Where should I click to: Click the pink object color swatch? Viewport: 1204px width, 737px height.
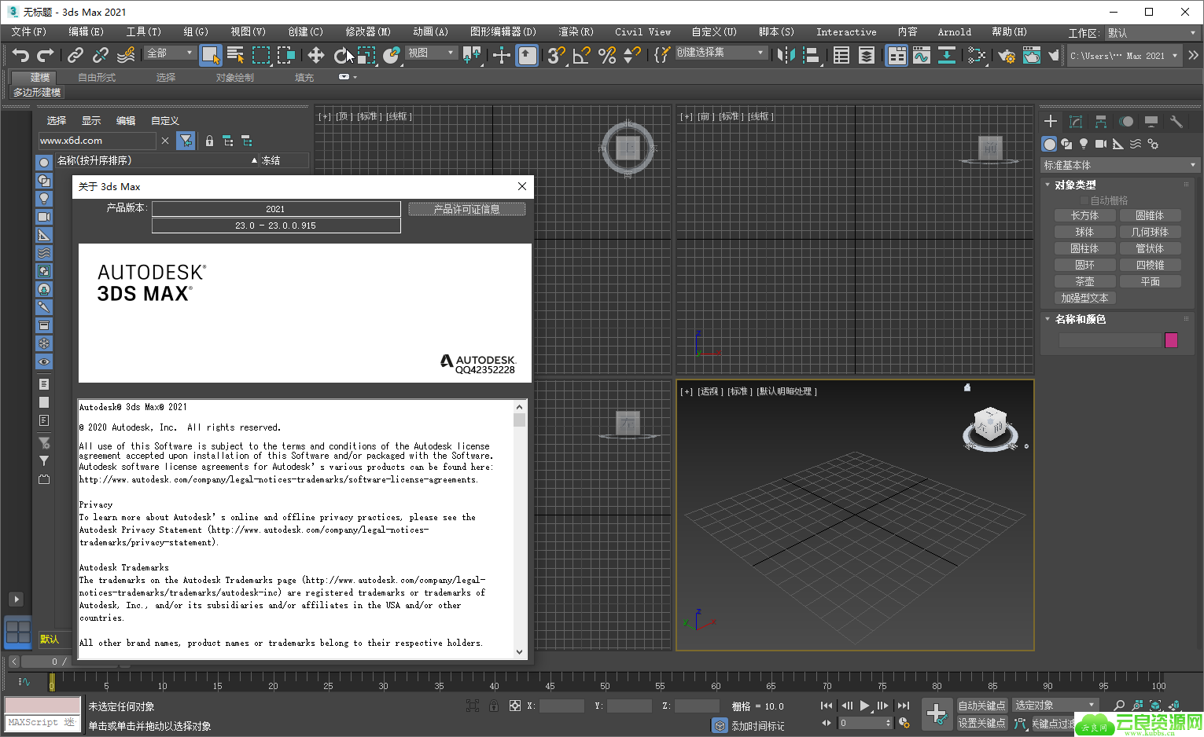1171,340
